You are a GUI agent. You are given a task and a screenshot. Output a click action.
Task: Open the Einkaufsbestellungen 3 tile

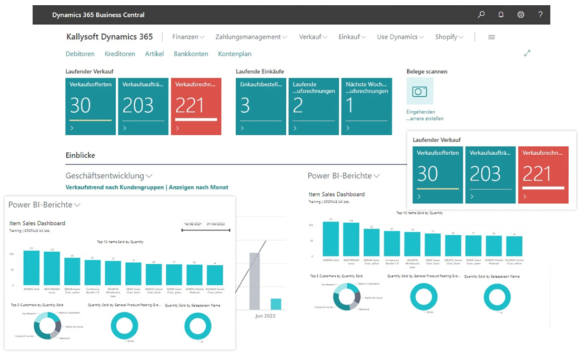coord(261,106)
